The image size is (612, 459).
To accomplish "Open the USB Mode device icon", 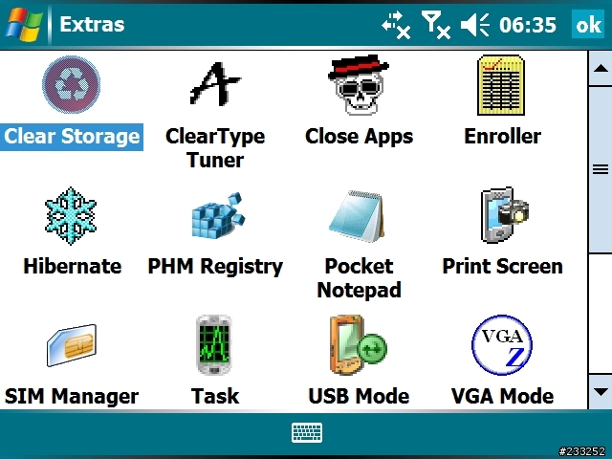I will pyautogui.click(x=358, y=345).
